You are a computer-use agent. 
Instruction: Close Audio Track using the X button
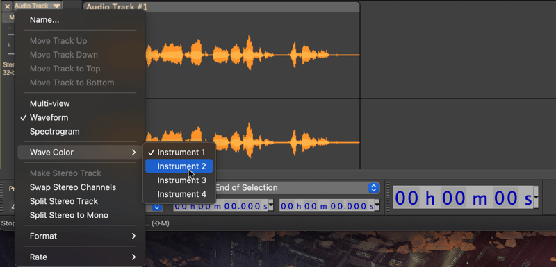pos(7,6)
